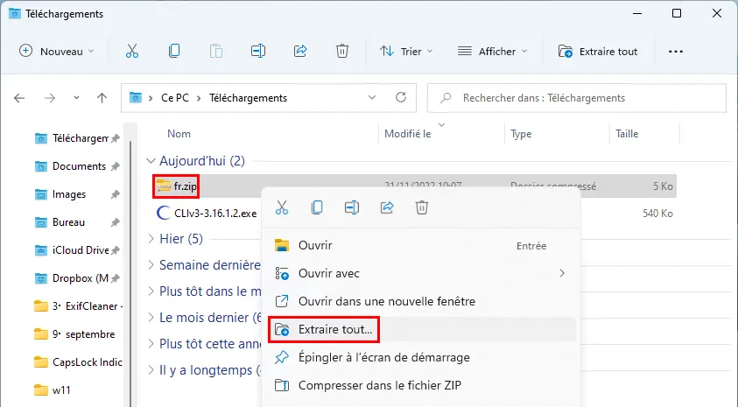Click the Copy icon in toolbar
Viewport: 738px width, 407px height.
(x=174, y=51)
